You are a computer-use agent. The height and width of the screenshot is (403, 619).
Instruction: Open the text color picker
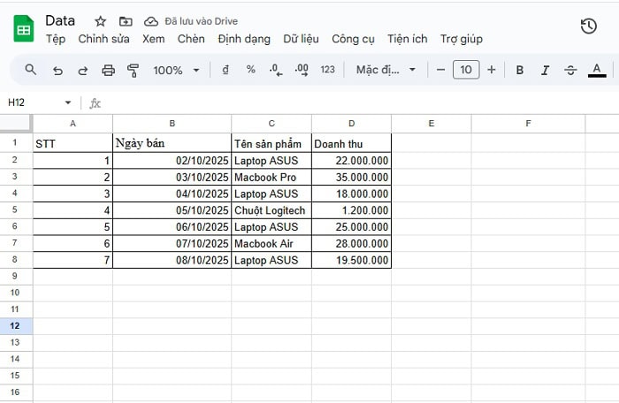pyautogui.click(x=597, y=70)
